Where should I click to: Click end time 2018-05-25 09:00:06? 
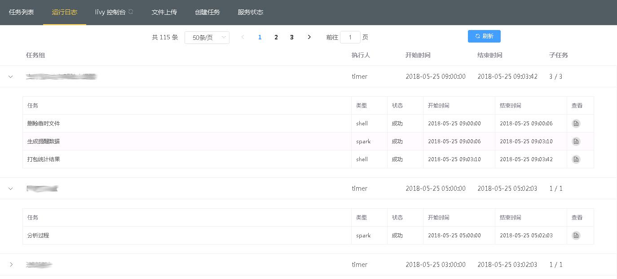[x=526, y=124]
